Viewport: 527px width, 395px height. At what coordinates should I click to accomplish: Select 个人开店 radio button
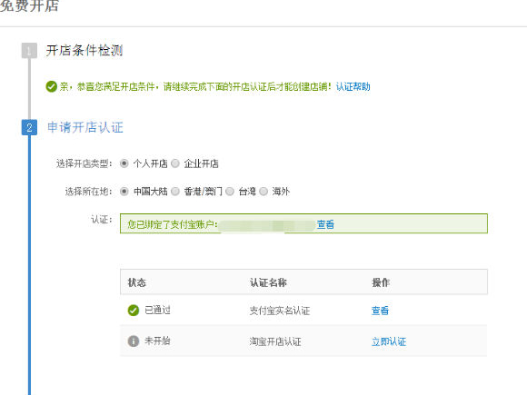[x=124, y=163]
